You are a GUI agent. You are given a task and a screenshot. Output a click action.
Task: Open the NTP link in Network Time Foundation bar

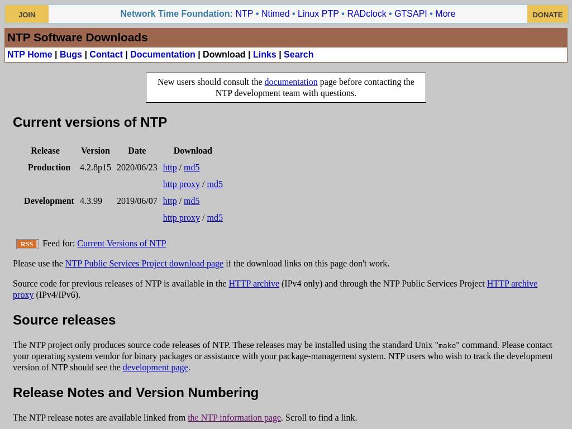[x=244, y=14]
